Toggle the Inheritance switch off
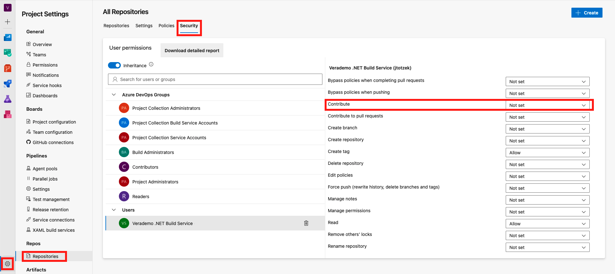 114,65
